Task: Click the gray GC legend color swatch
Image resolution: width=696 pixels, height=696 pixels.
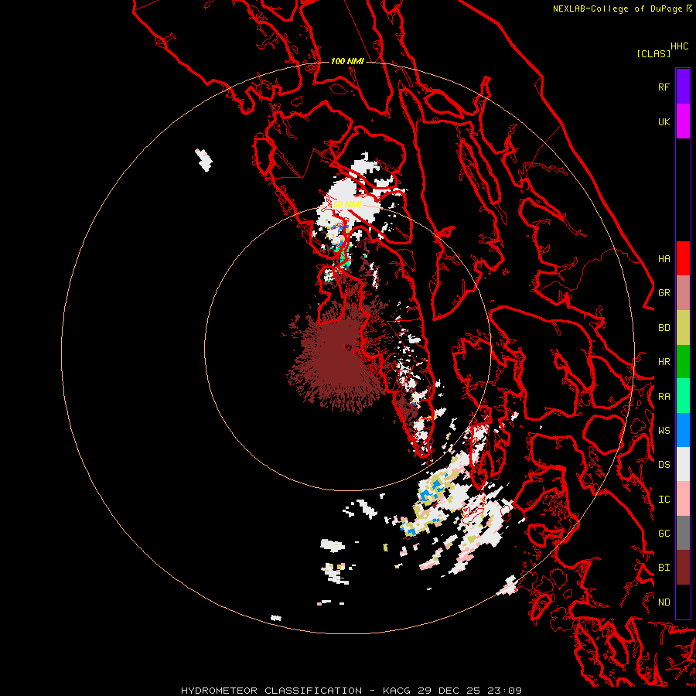Action: [x=683, y=533]
